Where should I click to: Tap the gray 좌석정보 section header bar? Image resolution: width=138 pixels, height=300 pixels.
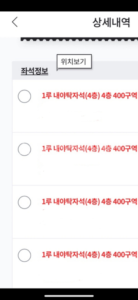click(x=75, y=71)
